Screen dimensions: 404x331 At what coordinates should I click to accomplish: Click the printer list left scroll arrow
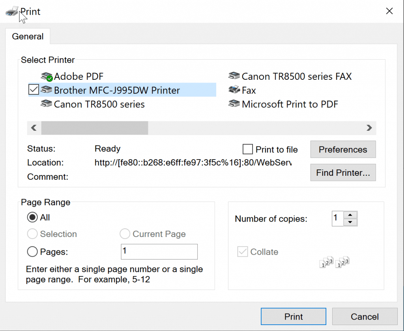pos(34,128)
